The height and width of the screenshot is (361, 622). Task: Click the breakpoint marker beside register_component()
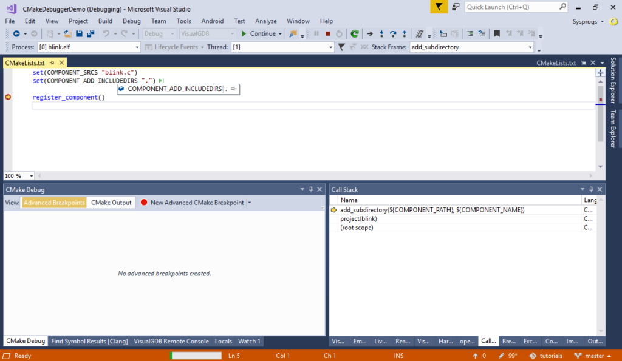tap(8, 97)
